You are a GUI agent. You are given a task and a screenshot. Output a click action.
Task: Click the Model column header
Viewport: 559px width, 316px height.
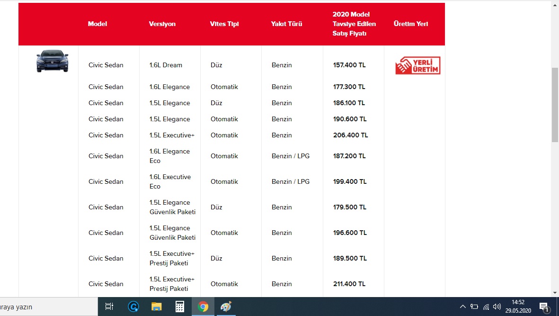pos(98,24)
